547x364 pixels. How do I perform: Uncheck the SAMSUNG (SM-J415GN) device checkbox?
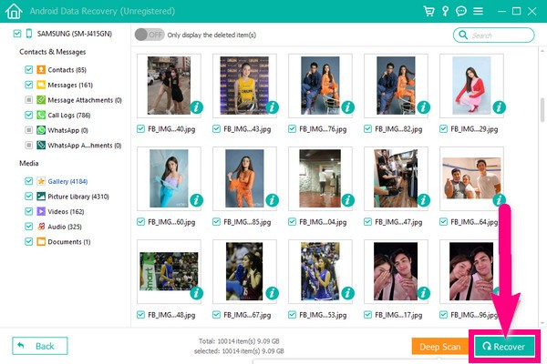17,34
